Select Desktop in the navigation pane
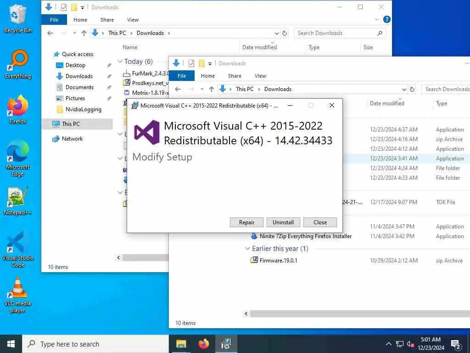The height and width of the screenshot is (353, 470). (x=75, y=65)
